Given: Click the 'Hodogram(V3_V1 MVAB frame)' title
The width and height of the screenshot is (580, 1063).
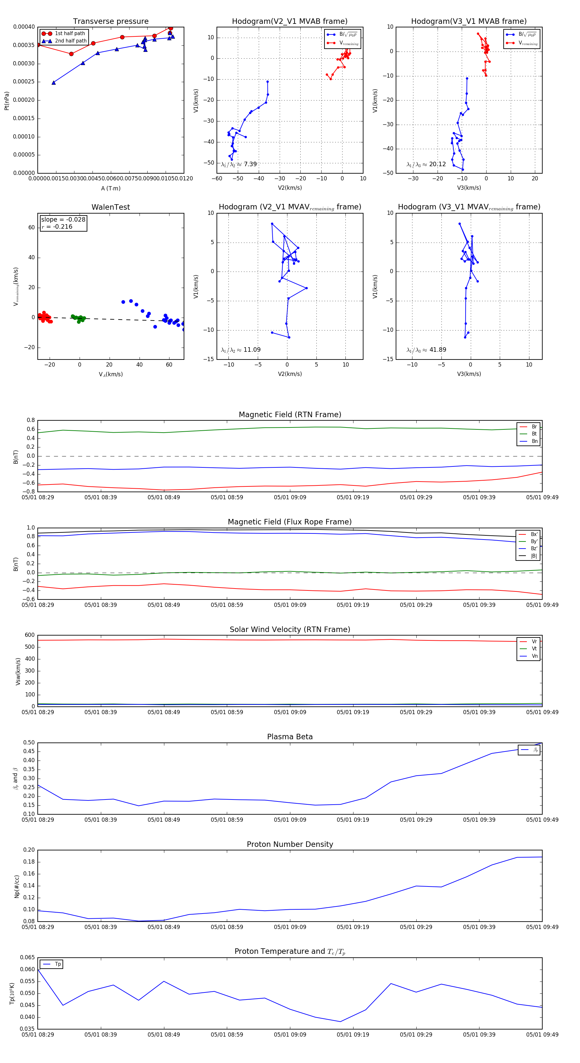Looking at the screenshot, I should [x=469, y=22].
